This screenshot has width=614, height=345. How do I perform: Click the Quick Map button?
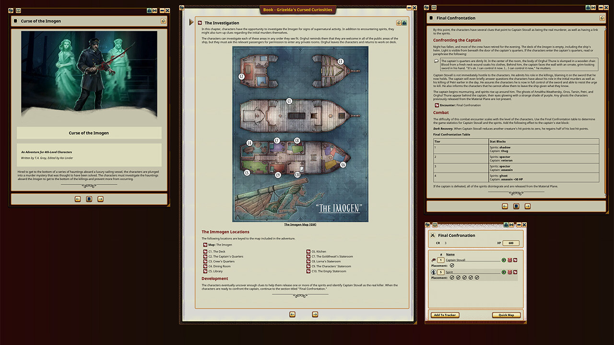[506, 315]
